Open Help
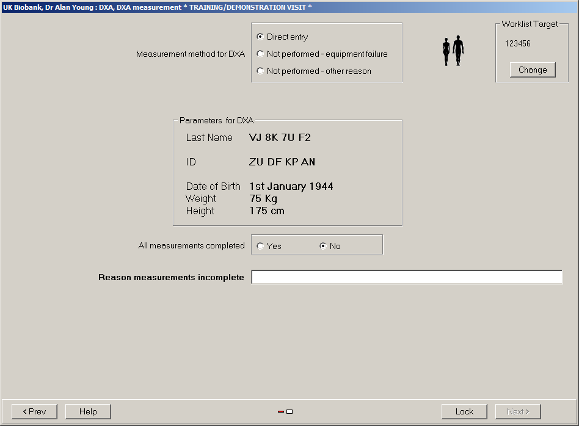This screenshot has height=426, width=579. click(x=88, y=412)
